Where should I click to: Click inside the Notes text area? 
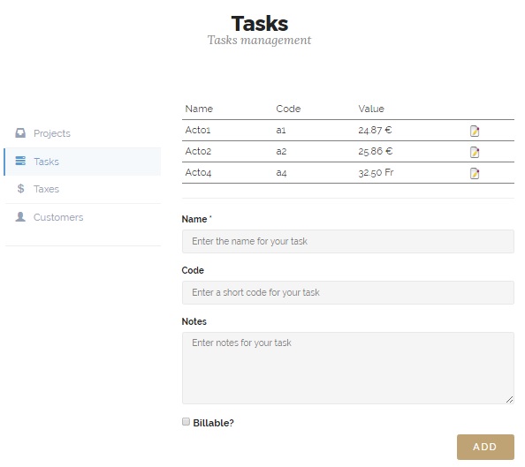coord(348,367)
